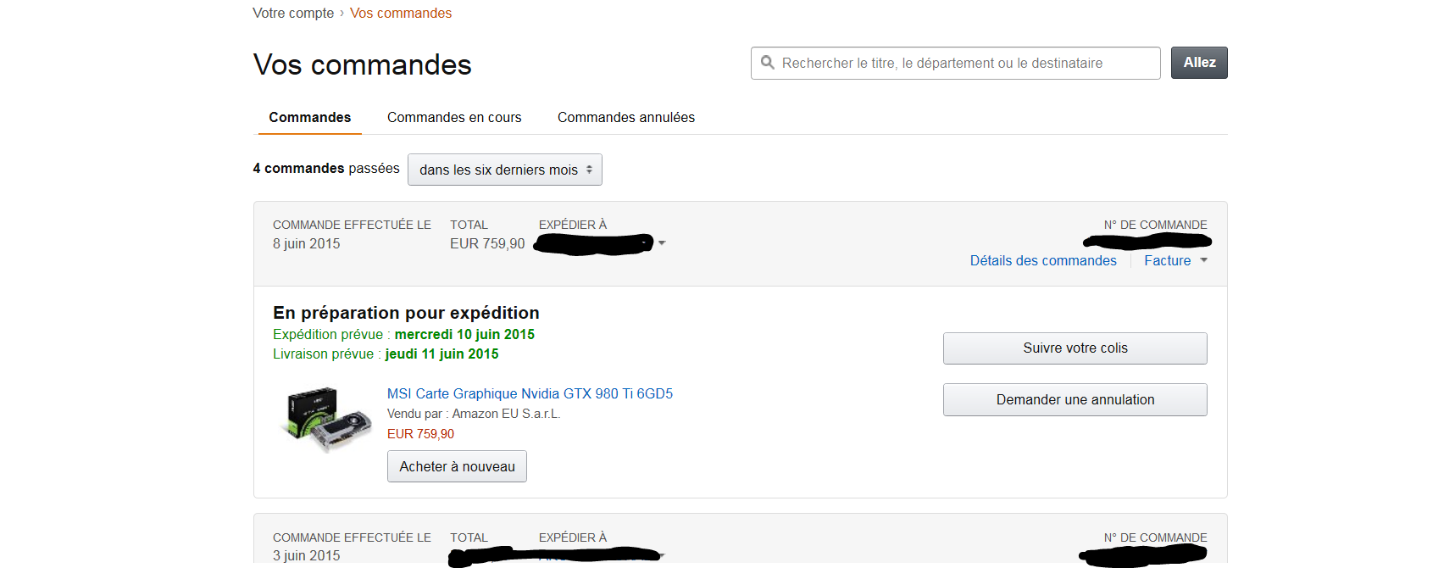Open Détails des commandes link
Viewport: 1455px width, 568px height.
[1042, 261]
